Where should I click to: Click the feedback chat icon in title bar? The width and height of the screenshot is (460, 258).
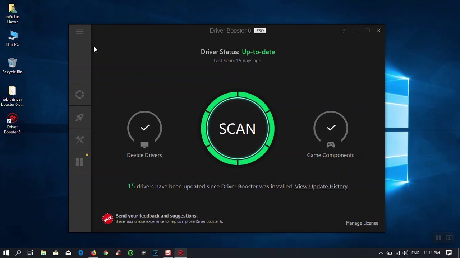click(344, 30)
